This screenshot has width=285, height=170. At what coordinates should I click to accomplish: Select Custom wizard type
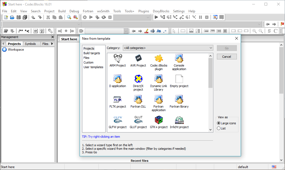[88, 62]
